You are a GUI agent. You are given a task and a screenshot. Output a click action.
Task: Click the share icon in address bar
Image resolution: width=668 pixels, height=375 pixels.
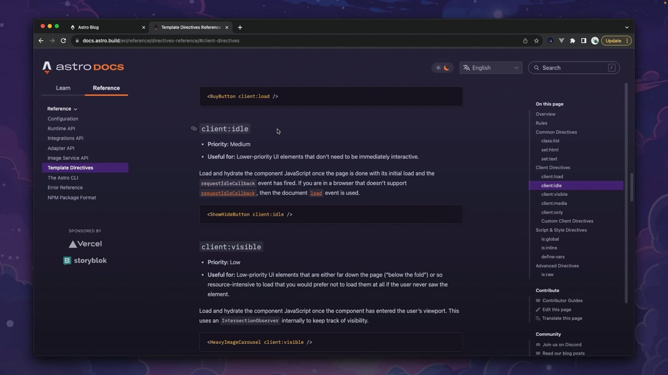(x=525, y=41)
